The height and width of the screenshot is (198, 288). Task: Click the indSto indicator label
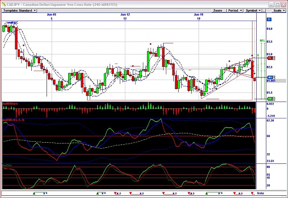coord(7,165)
